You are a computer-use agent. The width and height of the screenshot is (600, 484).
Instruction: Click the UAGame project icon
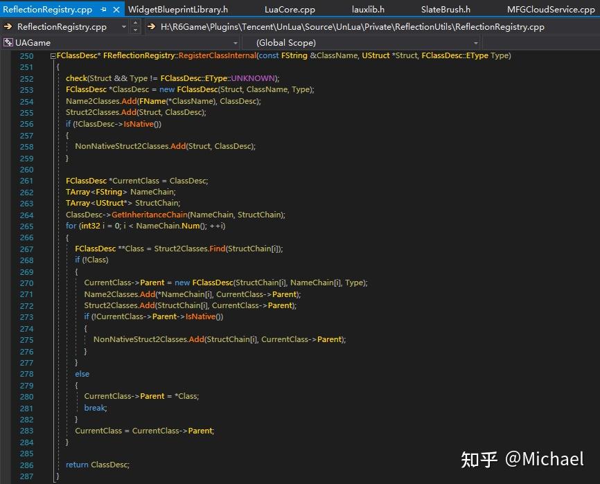[x=8, y=42]
